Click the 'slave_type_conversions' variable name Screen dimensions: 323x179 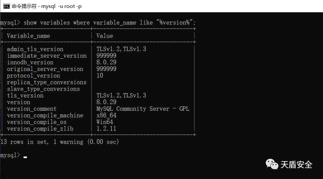[43, 89]
